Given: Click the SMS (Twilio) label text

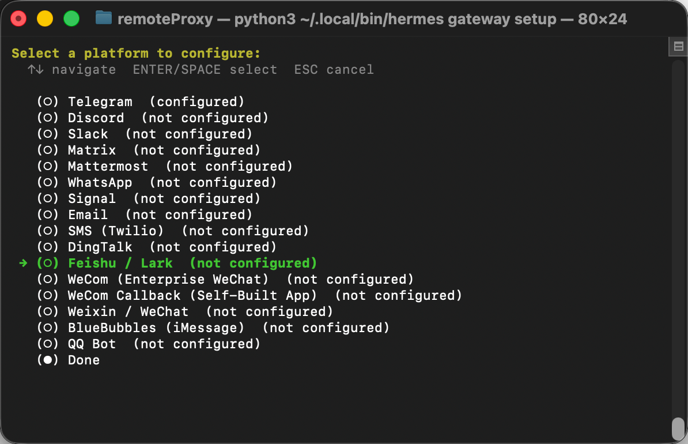Looking at the screenshot, I should click(116, 231).
